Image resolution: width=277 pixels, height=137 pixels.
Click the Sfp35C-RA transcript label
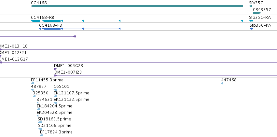pos(260,18)
